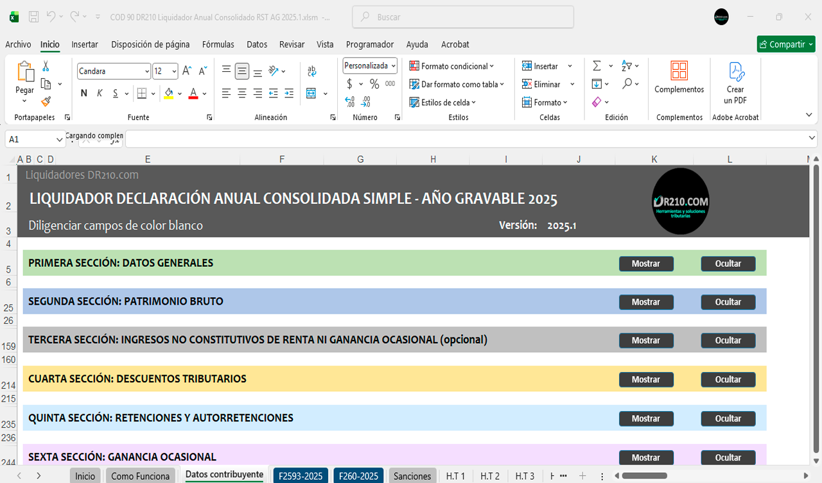This screenshot has width=822, height=483.
Task: Open the Fórmulas ribbon tab
Action: [x=218, y=44]
